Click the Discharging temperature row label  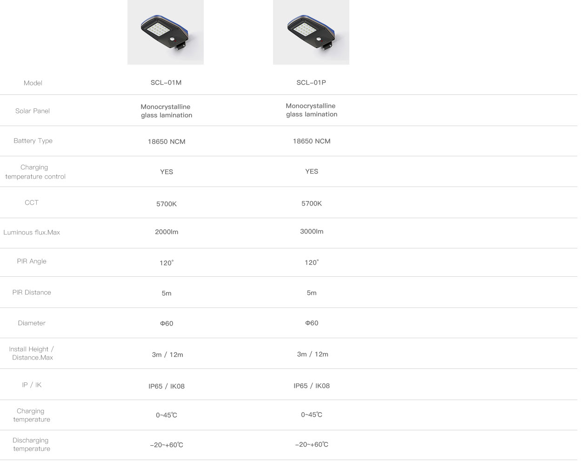(x=31, y=444)
